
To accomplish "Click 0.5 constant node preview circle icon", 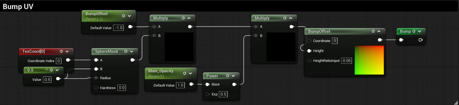I will (x=51, y=70).
